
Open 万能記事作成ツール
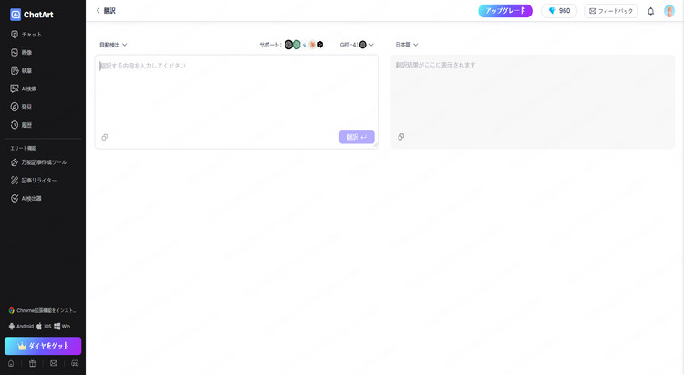pyautogui.click(x=38, y=162)
